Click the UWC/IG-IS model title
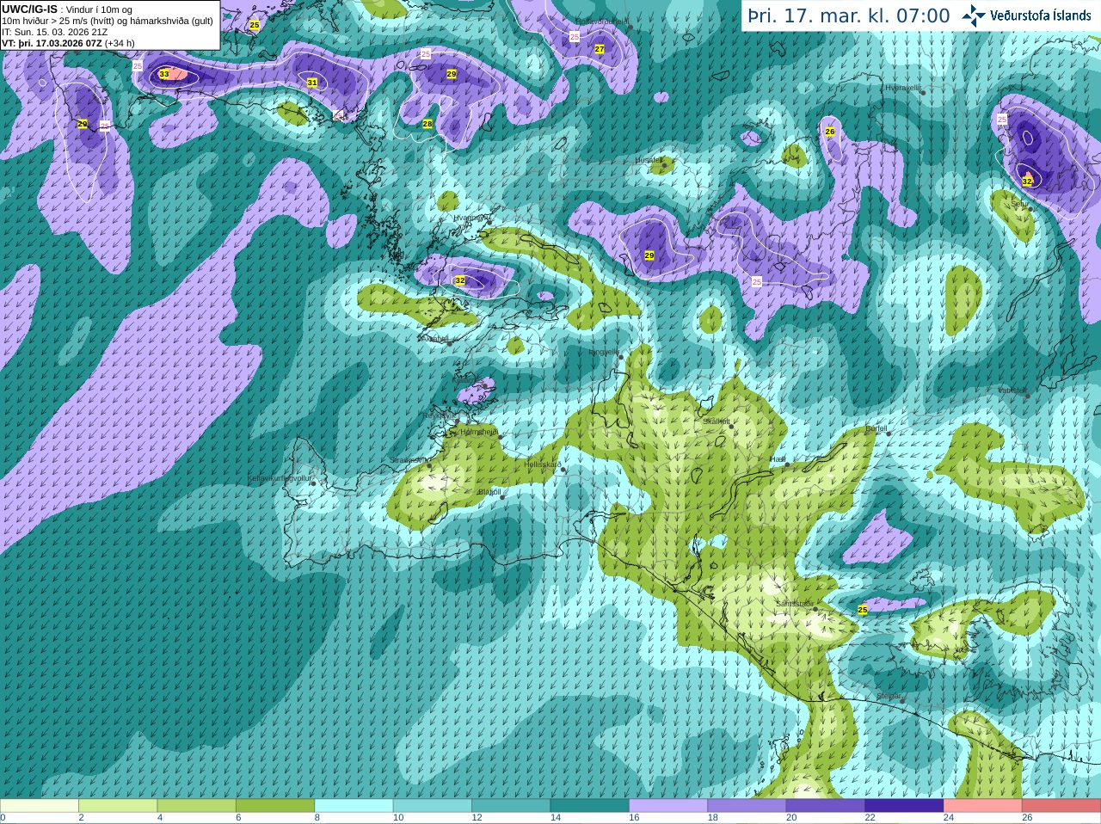 (x=29, y=9)
